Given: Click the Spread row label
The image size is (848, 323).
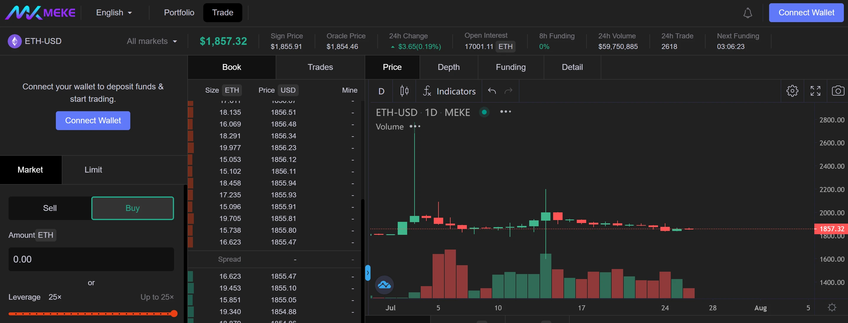Looking at the screenshot, I should click(230, 259).
